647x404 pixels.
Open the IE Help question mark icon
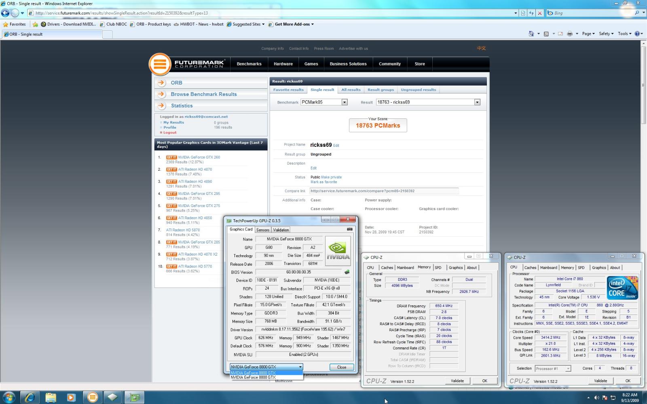(x=637, y=34)
